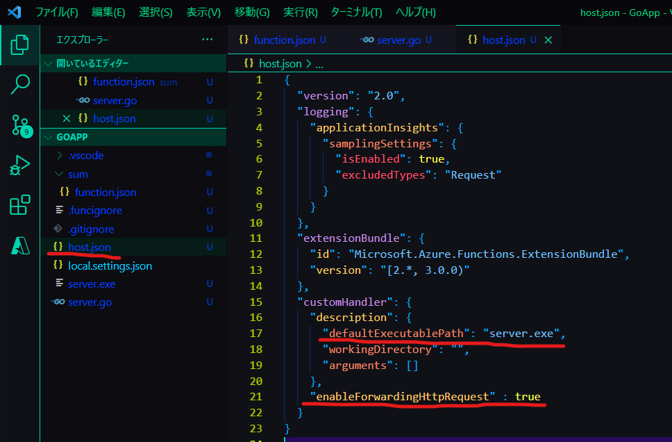Open the 表示(V) menu
672x442 pixels.
tap(203, 12)
